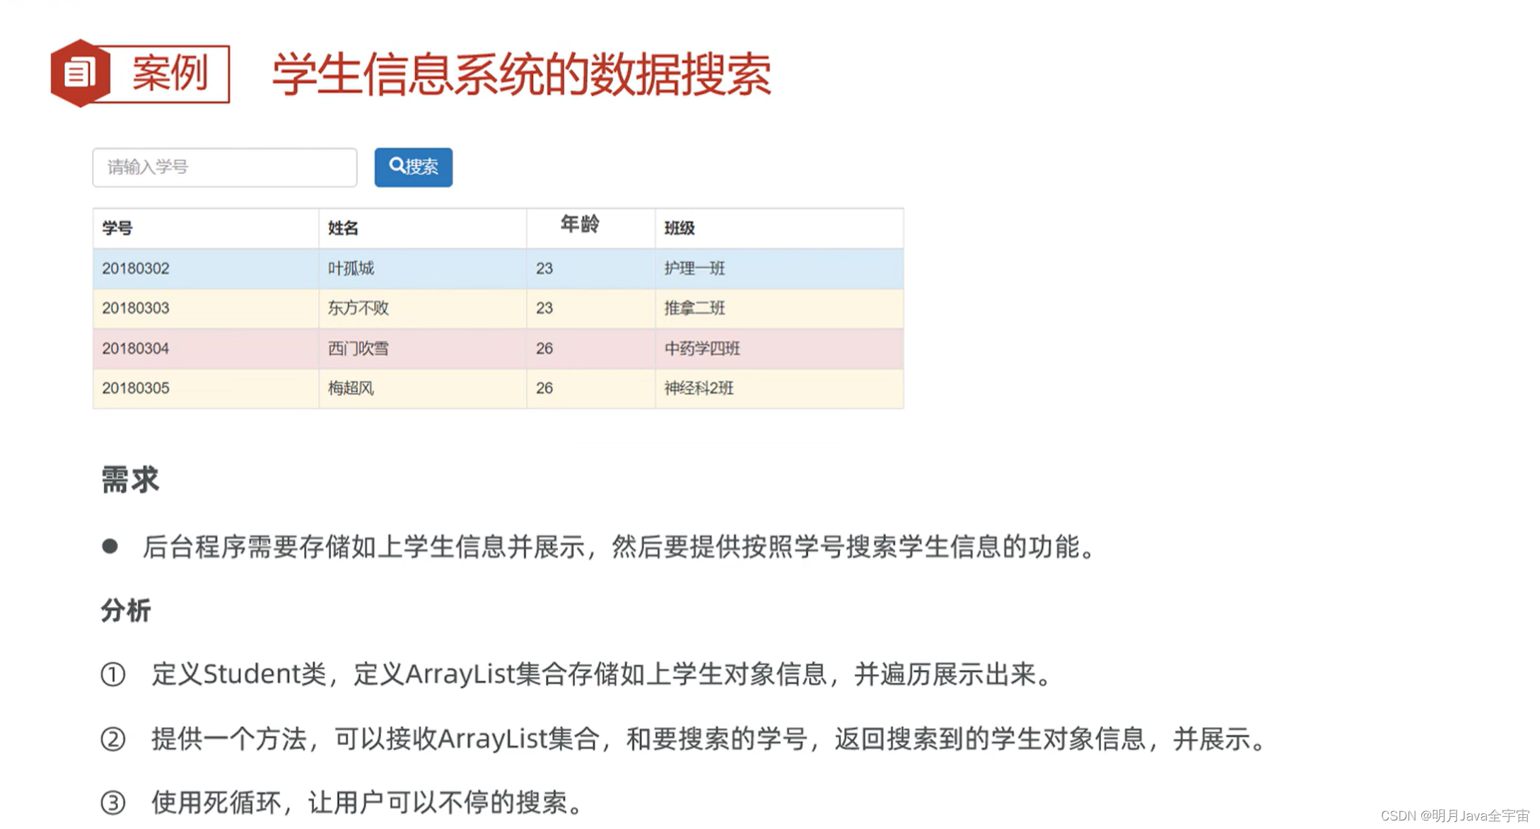Click the 学号 column header
The height and width of the screenshot is (829, 1540).
tap(117, 228)
